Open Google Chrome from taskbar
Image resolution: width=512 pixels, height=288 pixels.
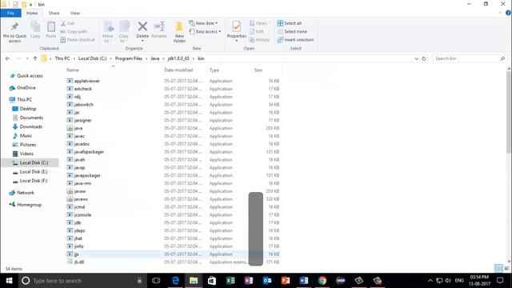click(x=322, y=281)
